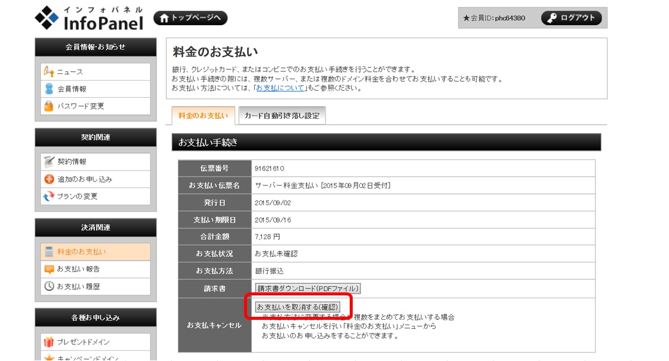This screenshot has width=669, height=361.
Task: Click the InfoPanel logo
Action: 90,18
